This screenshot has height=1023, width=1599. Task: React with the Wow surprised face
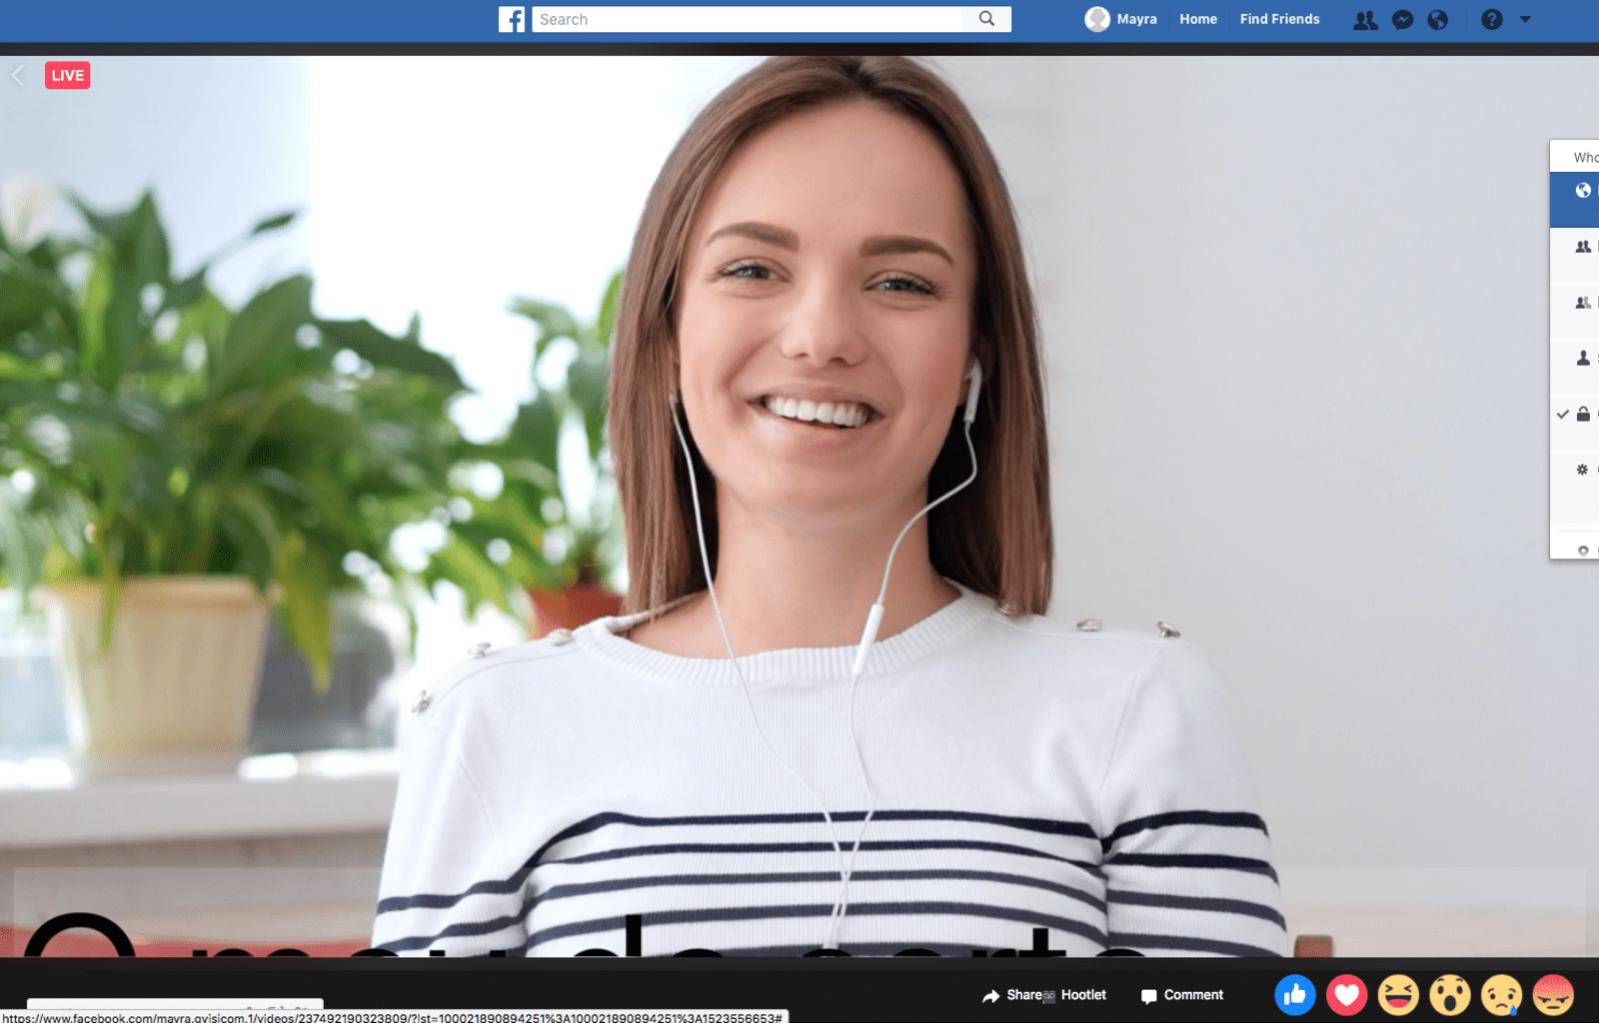coord(1450,995)
